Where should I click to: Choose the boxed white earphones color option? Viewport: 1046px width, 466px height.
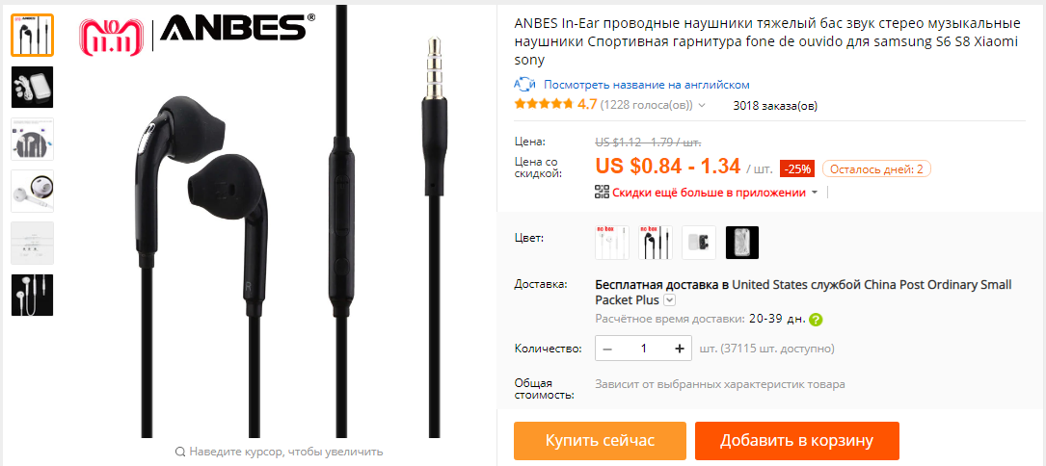pyautogui.click(x=698, y=242)
